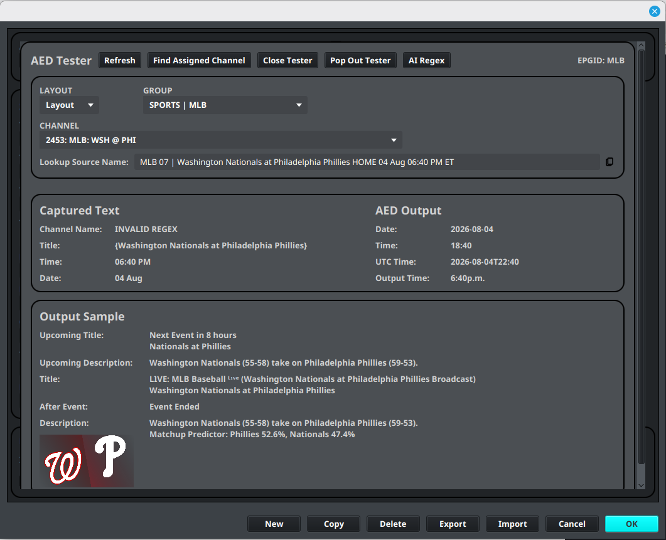This screenshot has height=540, width=666.
Task: Click the AED Output date 2026-08-04
Action: 472,230
